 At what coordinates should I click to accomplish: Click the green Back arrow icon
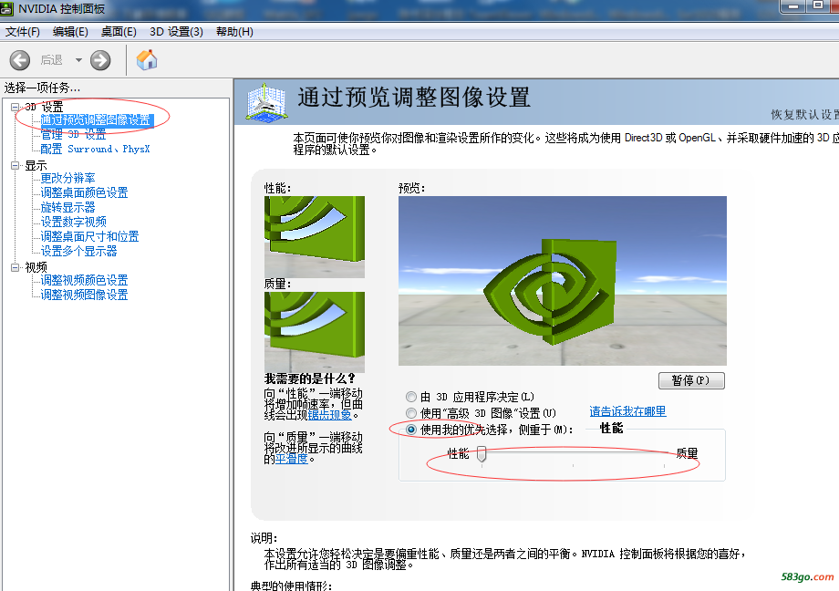coord(20,60)
